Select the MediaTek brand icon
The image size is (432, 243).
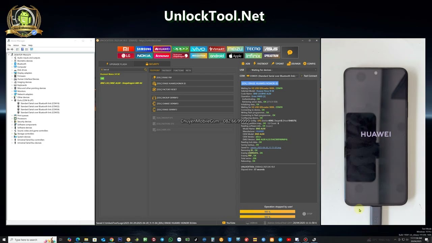198,56
